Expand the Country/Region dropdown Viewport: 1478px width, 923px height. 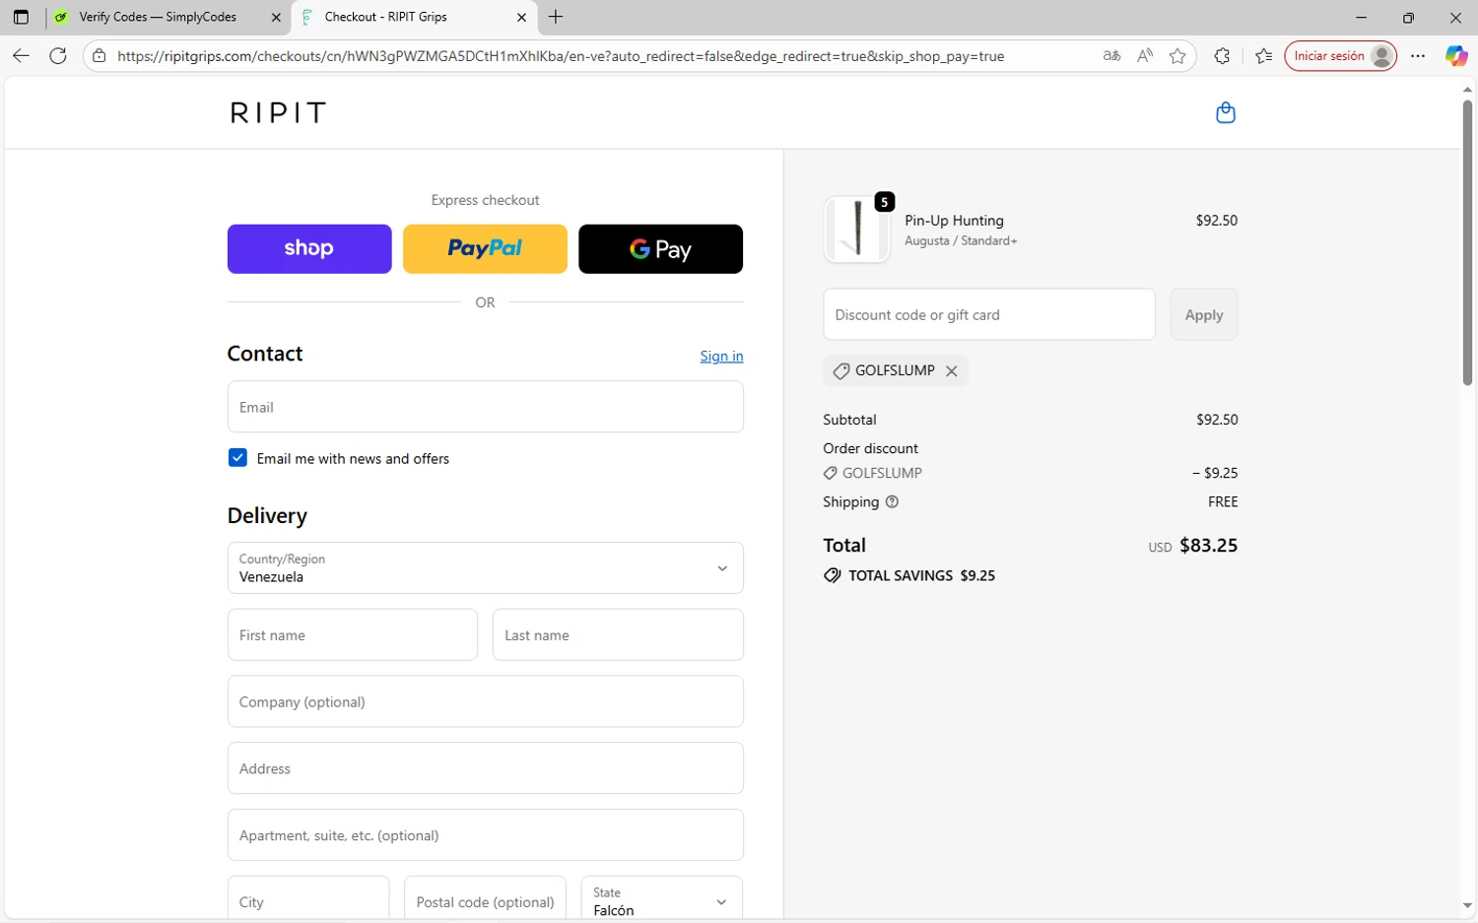tap(485, 568)
